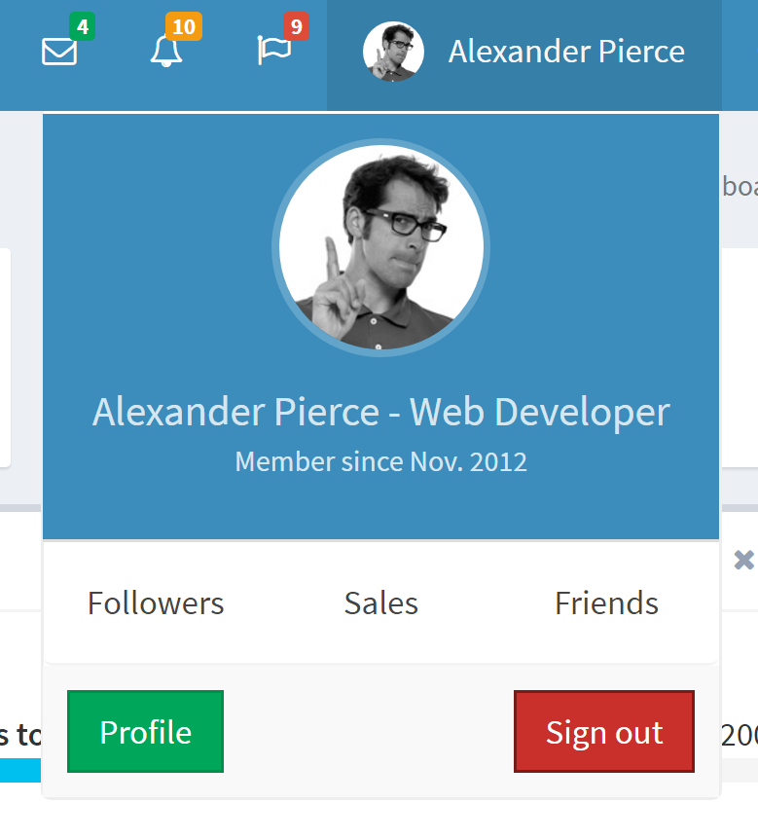Click the Profile button
The width and height of the screenshot is (758, 839).
pos(144,731)
